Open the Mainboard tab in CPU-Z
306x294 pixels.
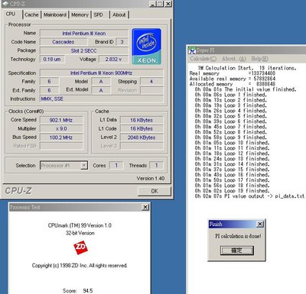(55, 15)
